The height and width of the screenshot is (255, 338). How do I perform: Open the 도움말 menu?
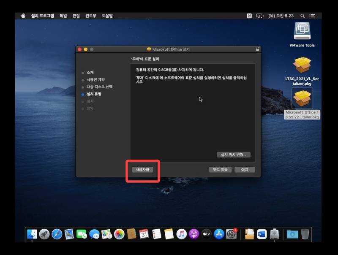(x=107, y=16)
